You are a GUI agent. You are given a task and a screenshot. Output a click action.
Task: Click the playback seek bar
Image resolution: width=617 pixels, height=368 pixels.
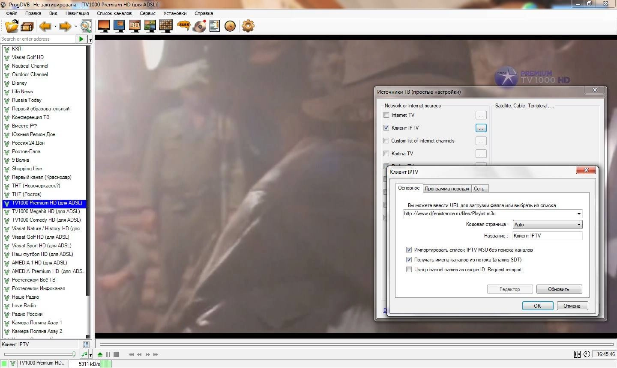pyautogui.click(x=356, y=344)
